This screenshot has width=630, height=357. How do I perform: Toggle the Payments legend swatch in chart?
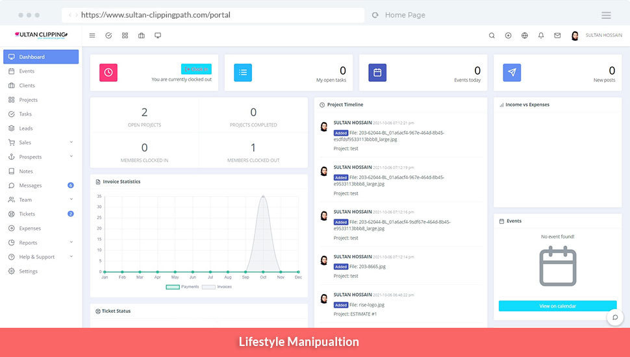point(173,287)
